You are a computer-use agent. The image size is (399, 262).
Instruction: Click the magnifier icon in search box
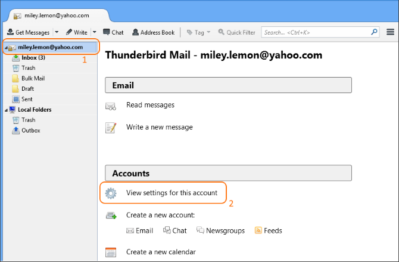374,32
